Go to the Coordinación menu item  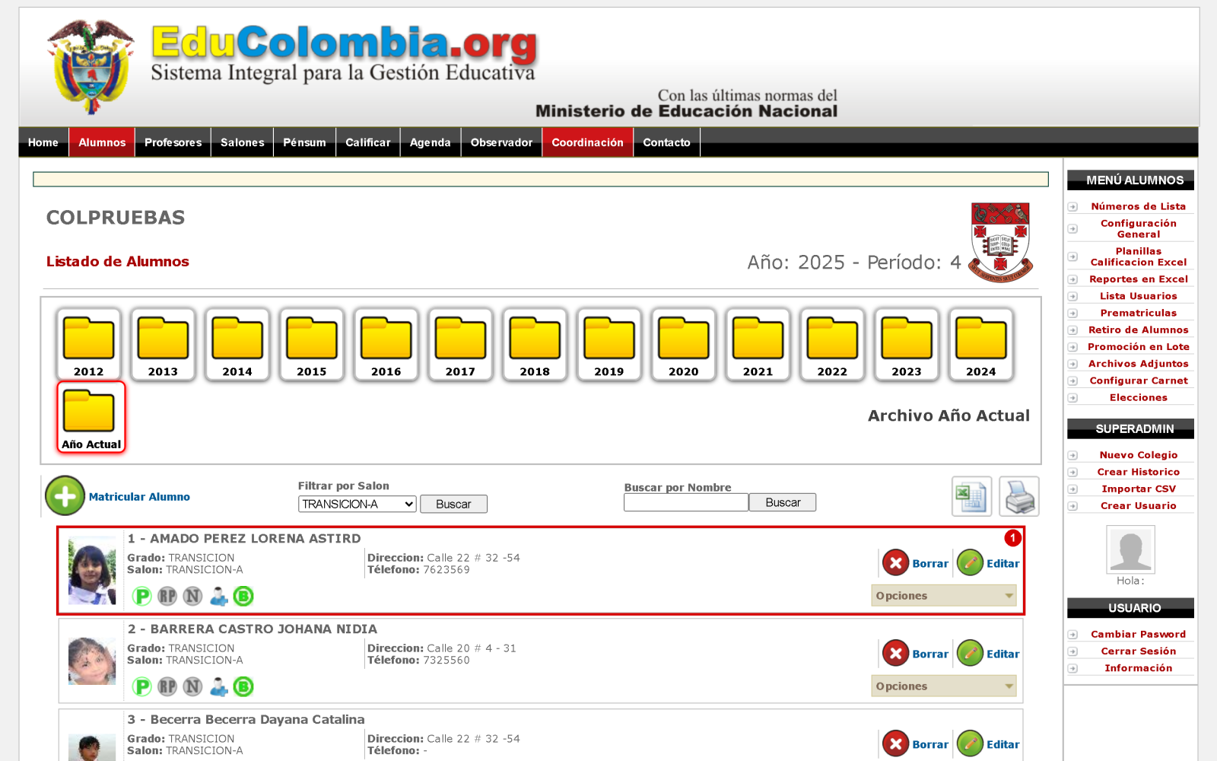pyautogui.click(x=587, y=142)
